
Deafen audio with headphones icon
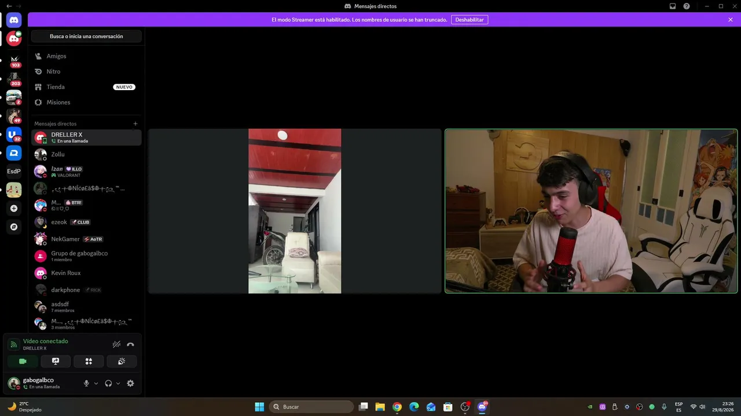point(108,383)
